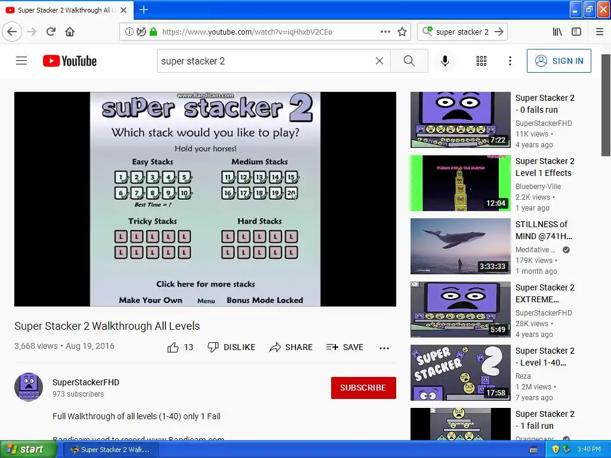This screenshot has height=458, width=611.
Task: Click the browser Forward arrow button
Action: [32, 32]
